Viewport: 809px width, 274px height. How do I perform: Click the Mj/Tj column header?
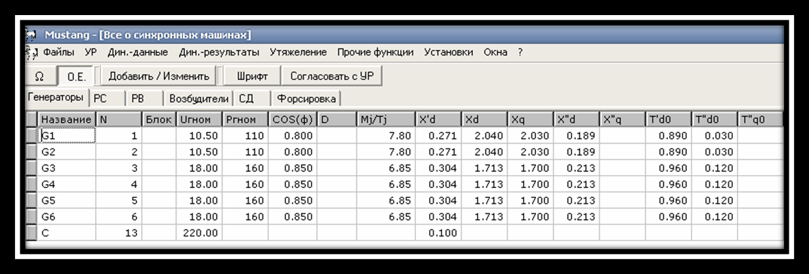(x=385, y=119)
